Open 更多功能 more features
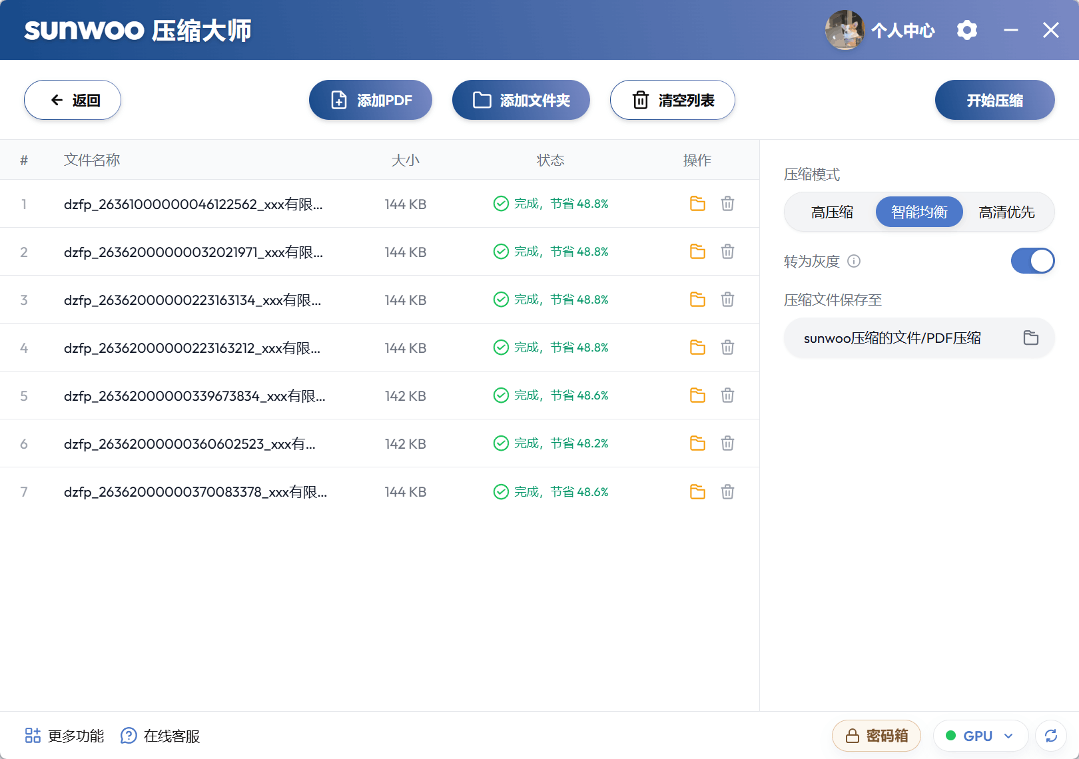The height and width of the screenshot is (759, 1079). [65, 736]
